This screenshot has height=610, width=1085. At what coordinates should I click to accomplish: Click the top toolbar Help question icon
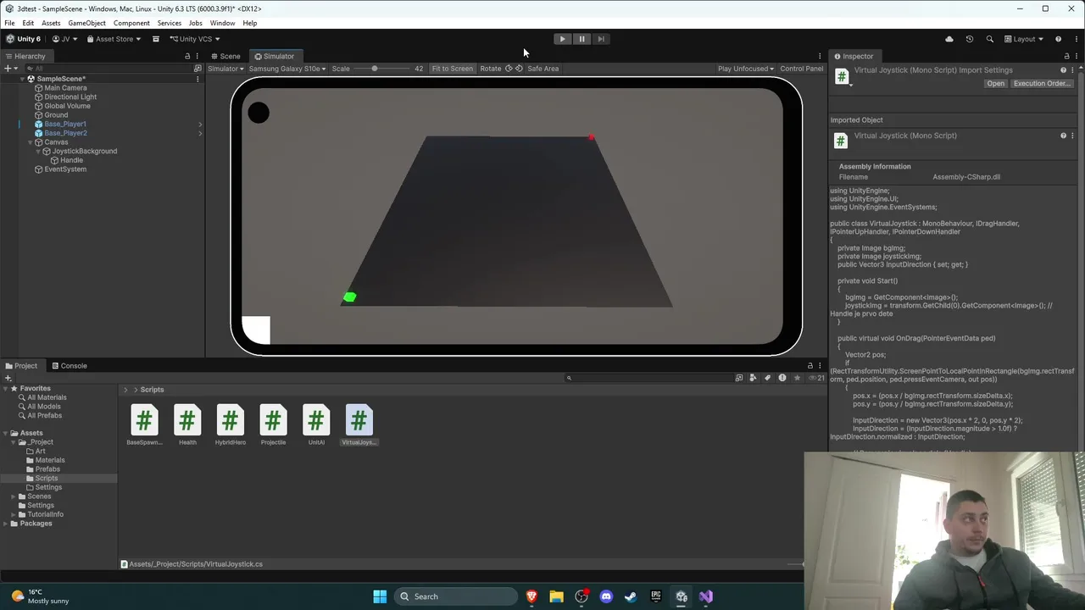(x=1058, y=39)
